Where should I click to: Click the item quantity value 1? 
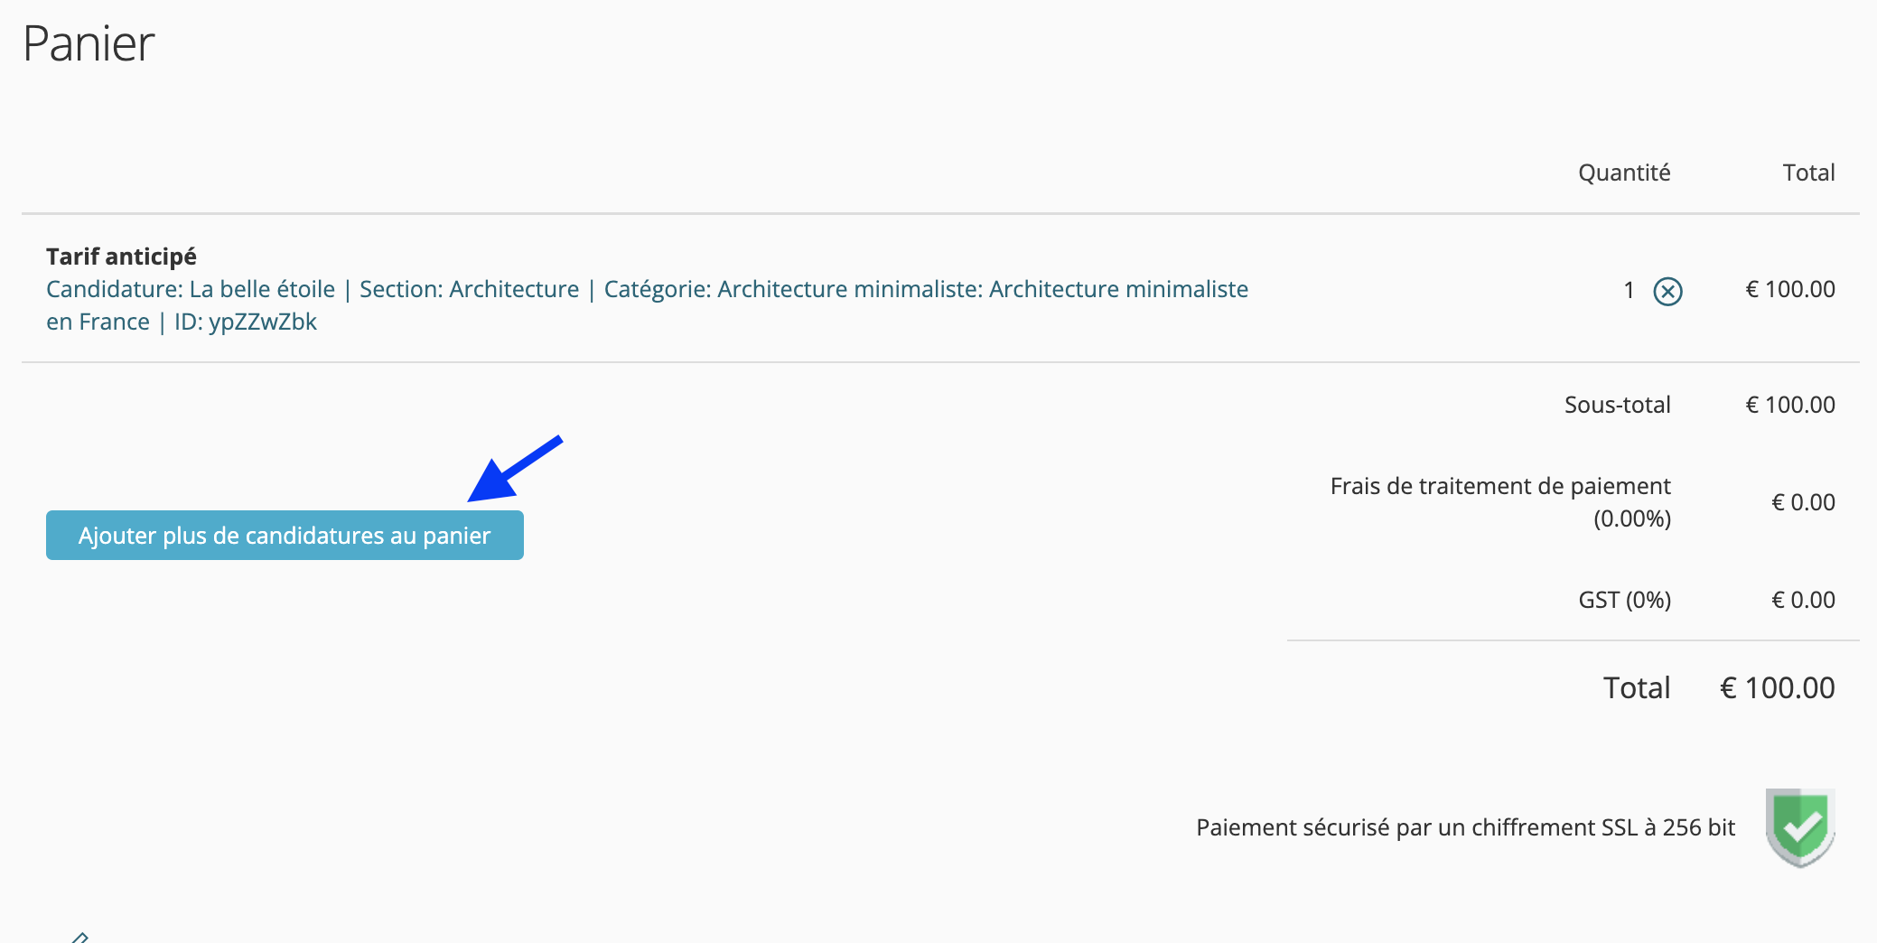click(1629, 290)
